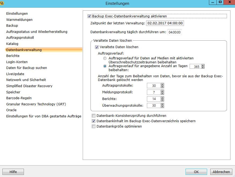Open the Einstellungen category in sidebar
Viewport: 235px width, 177px height.
[17, 14]
